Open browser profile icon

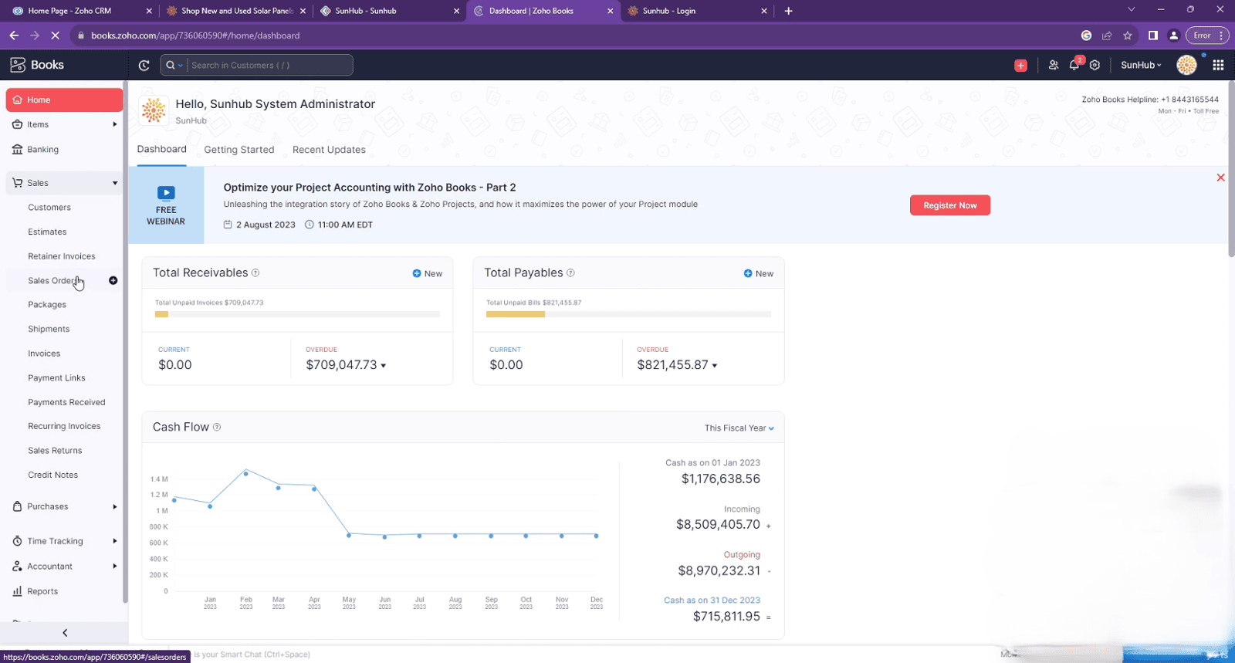(1173, 36)
